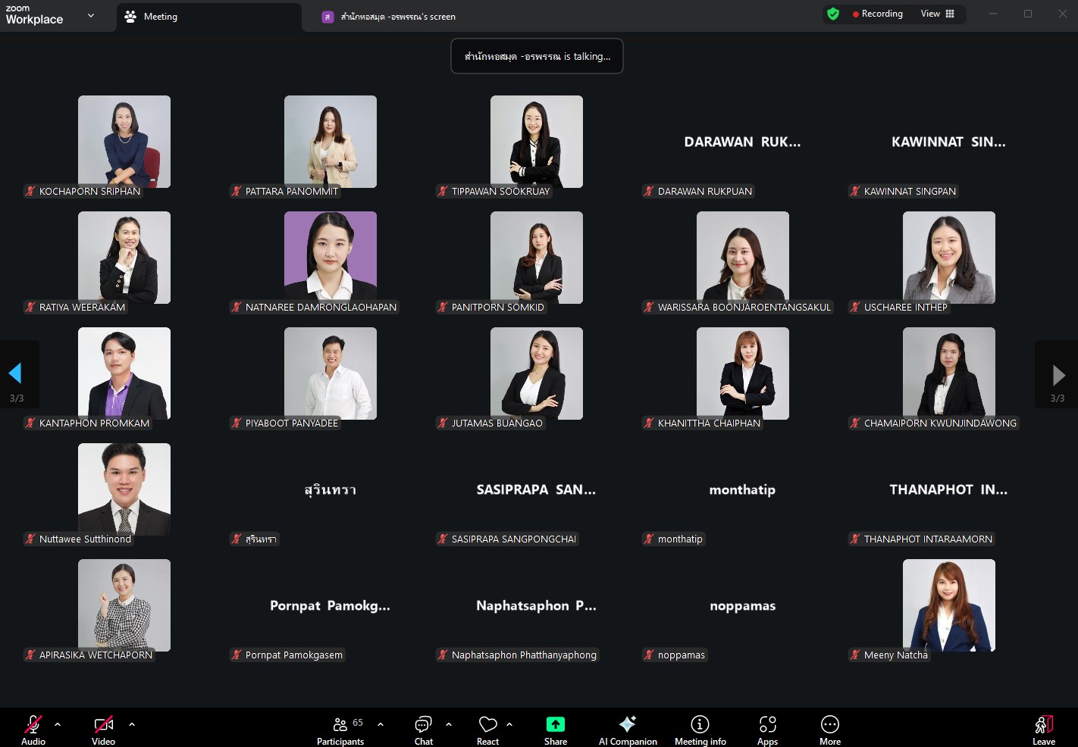
Task: Select KOCHAPORN SRIPHAN's video thumbnail
Action: point(124,142)
